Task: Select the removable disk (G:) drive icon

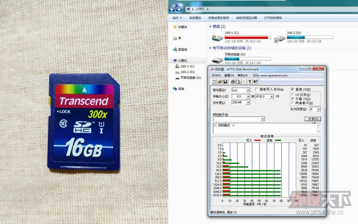Action: click(x=217, y=60)
